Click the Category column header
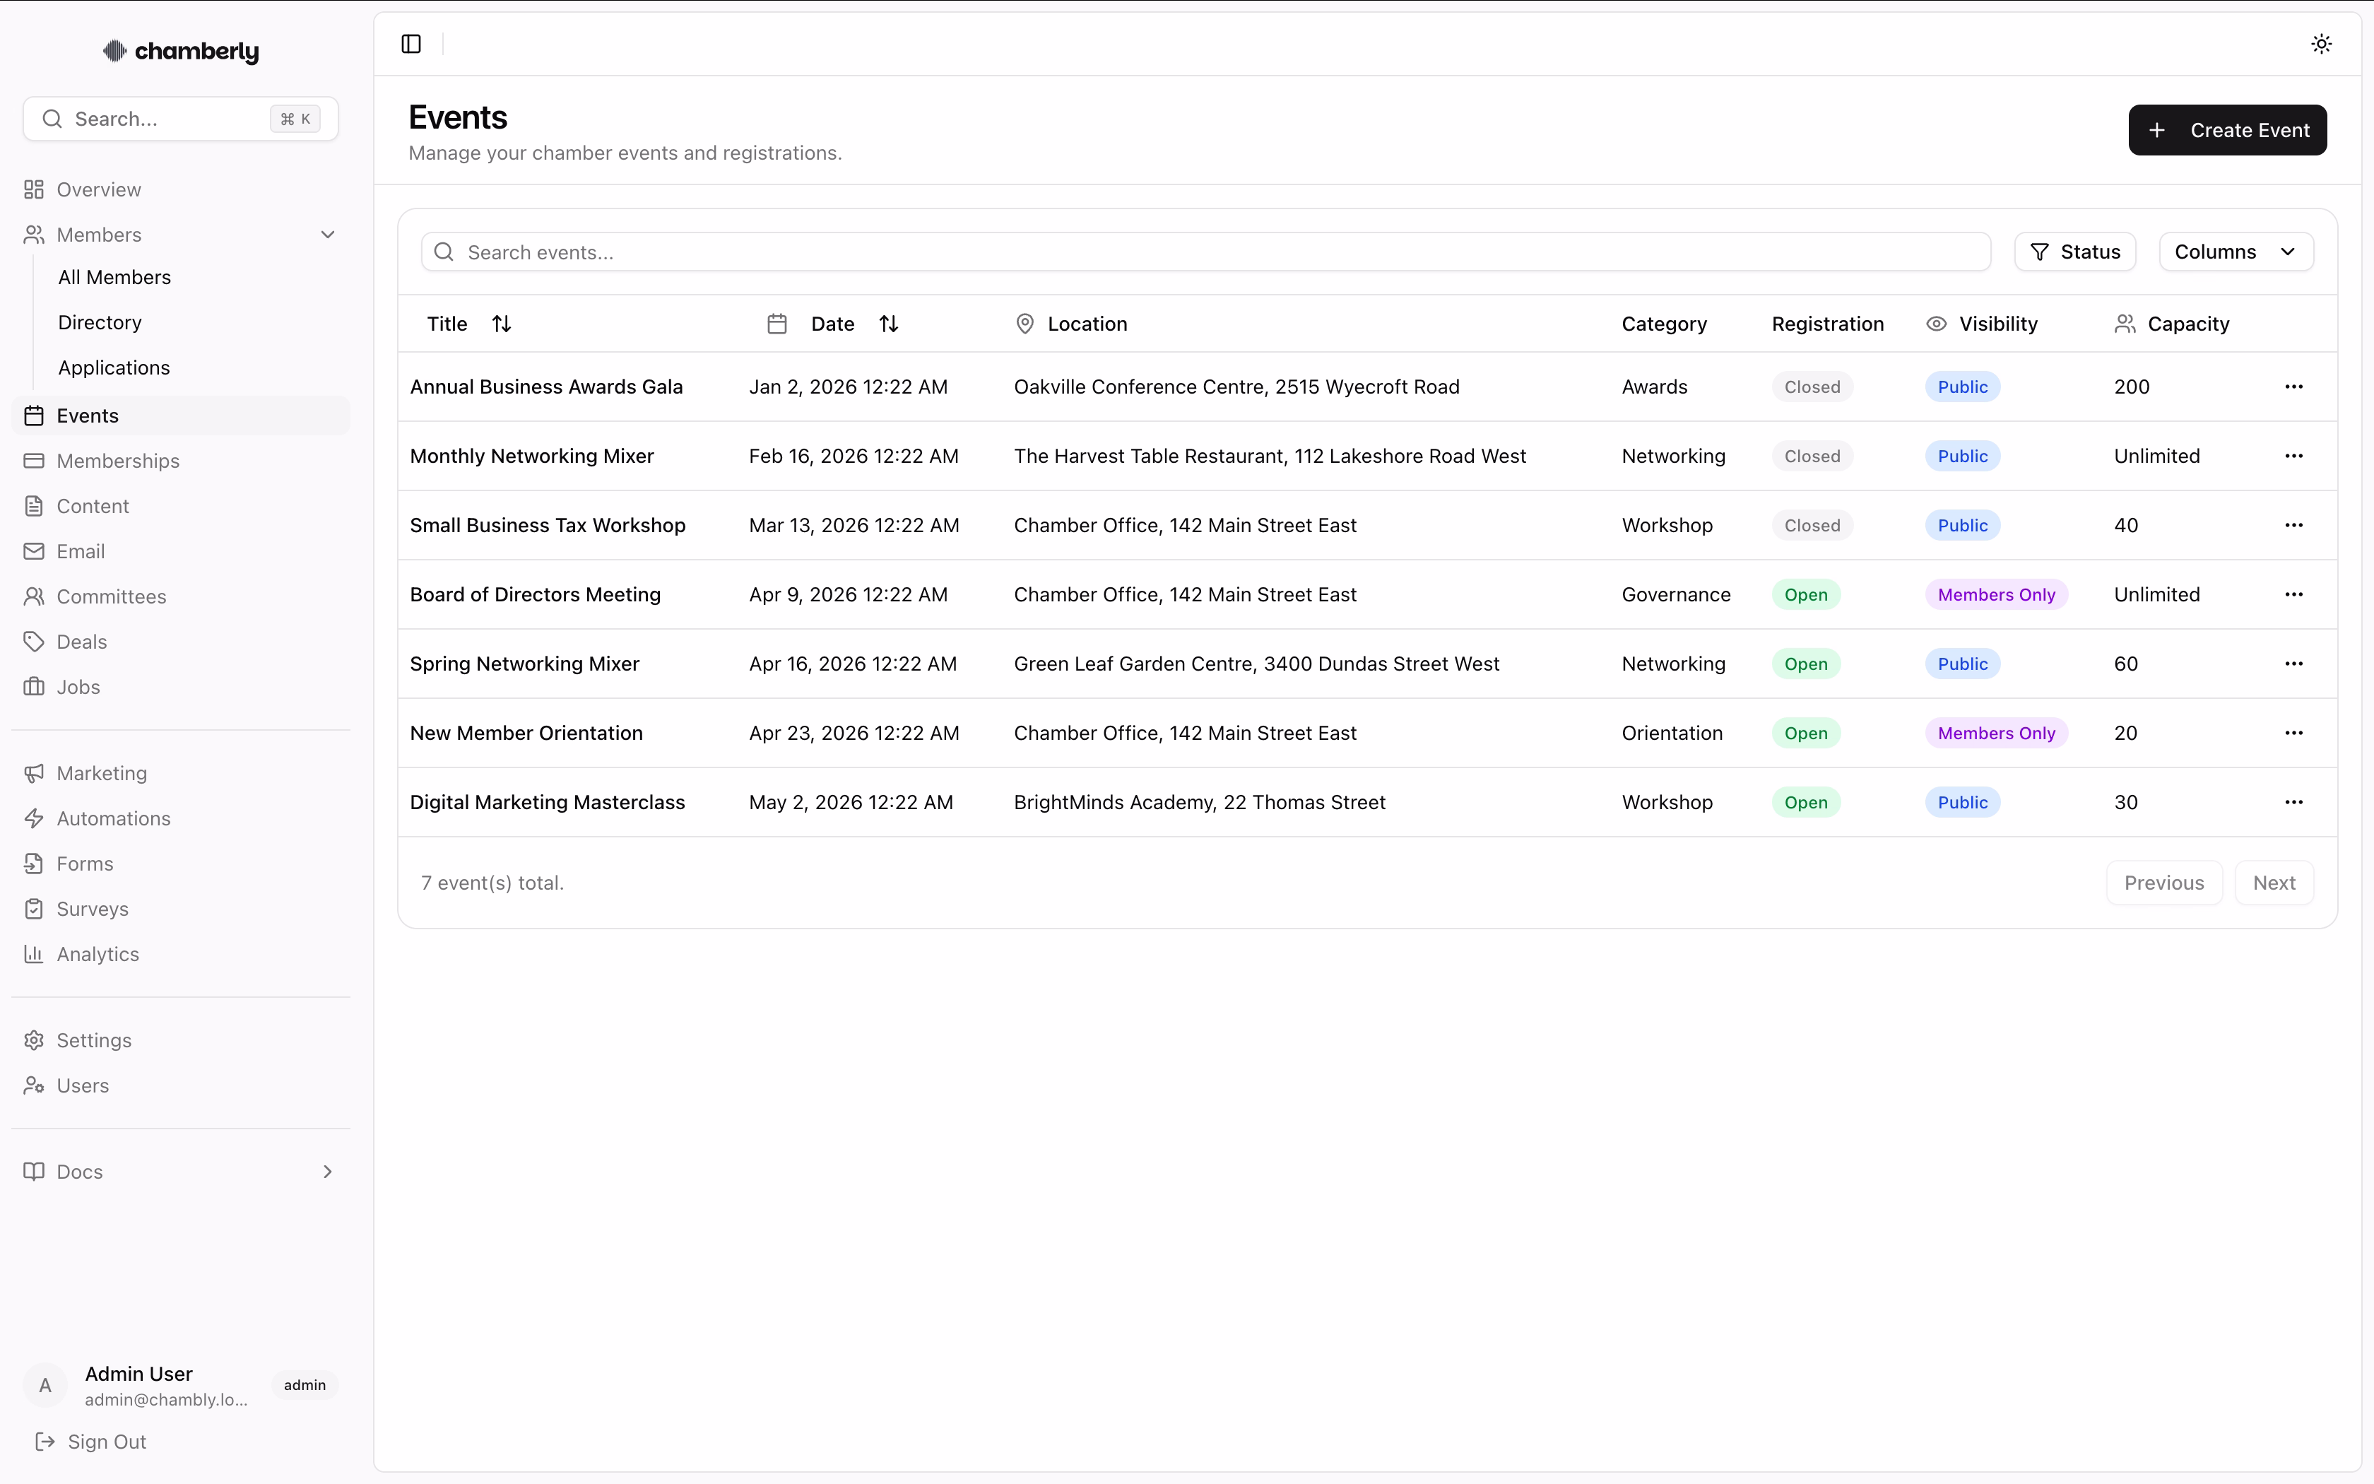 point(1664,324)
